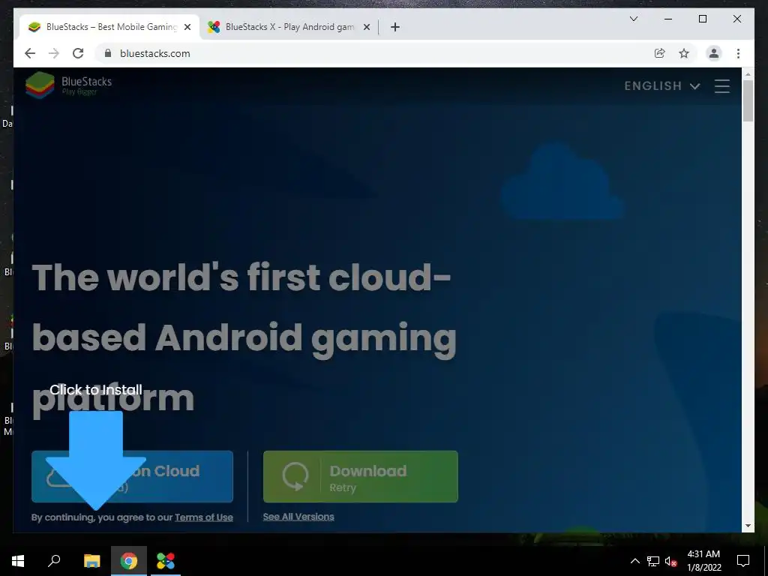Click the muted volume tray icon
The image size is (768, 576).
pyautogui.click(x=671, y=561)
